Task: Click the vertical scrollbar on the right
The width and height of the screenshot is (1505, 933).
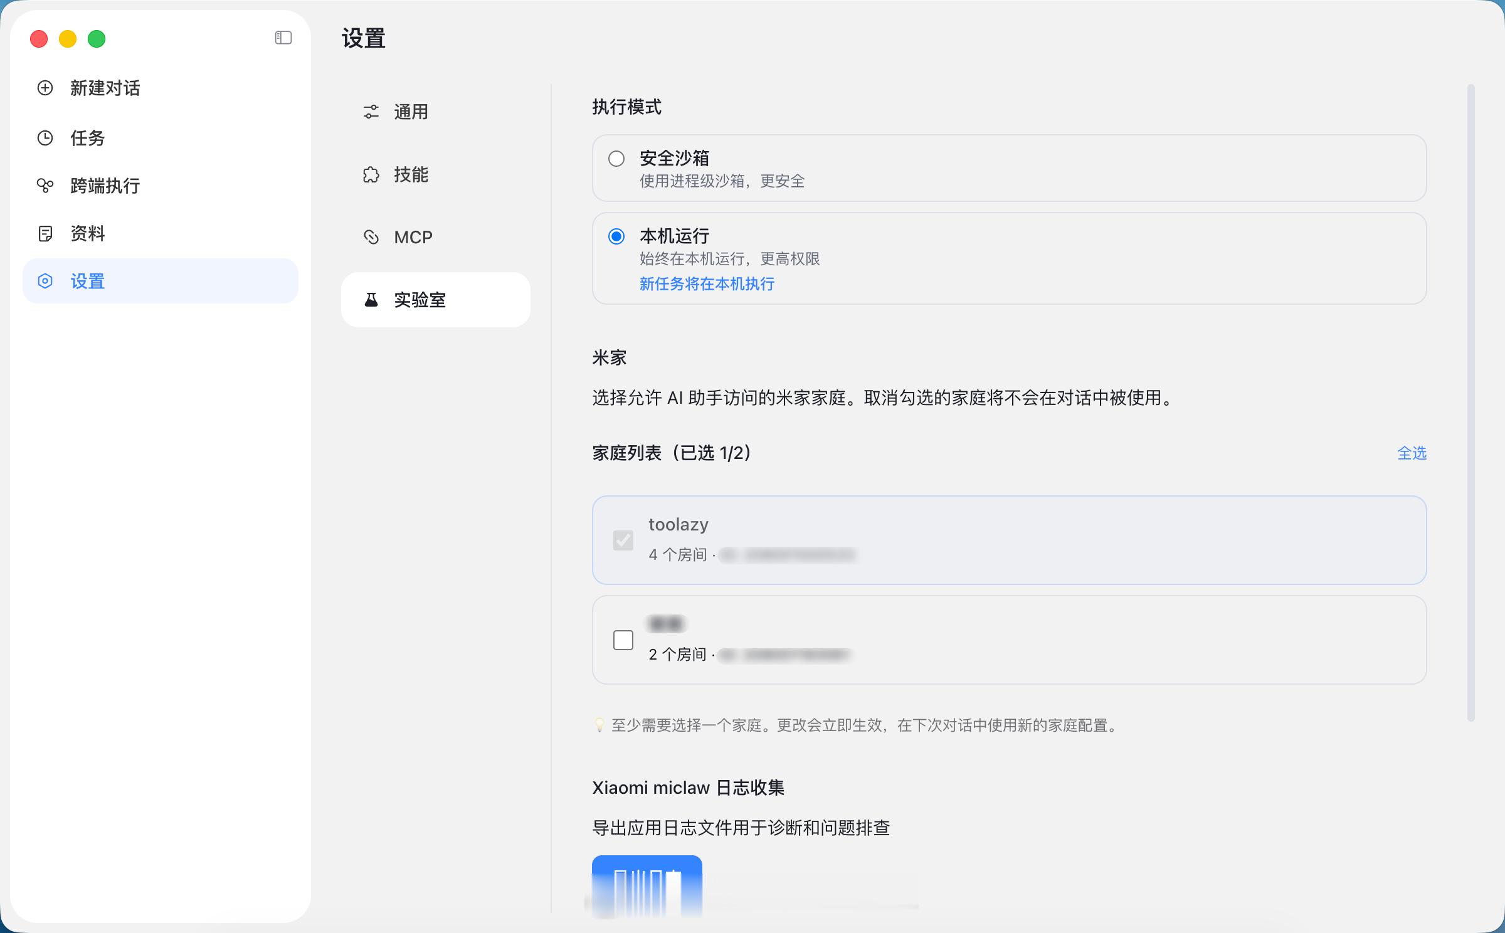Action: click(1471, 401)
